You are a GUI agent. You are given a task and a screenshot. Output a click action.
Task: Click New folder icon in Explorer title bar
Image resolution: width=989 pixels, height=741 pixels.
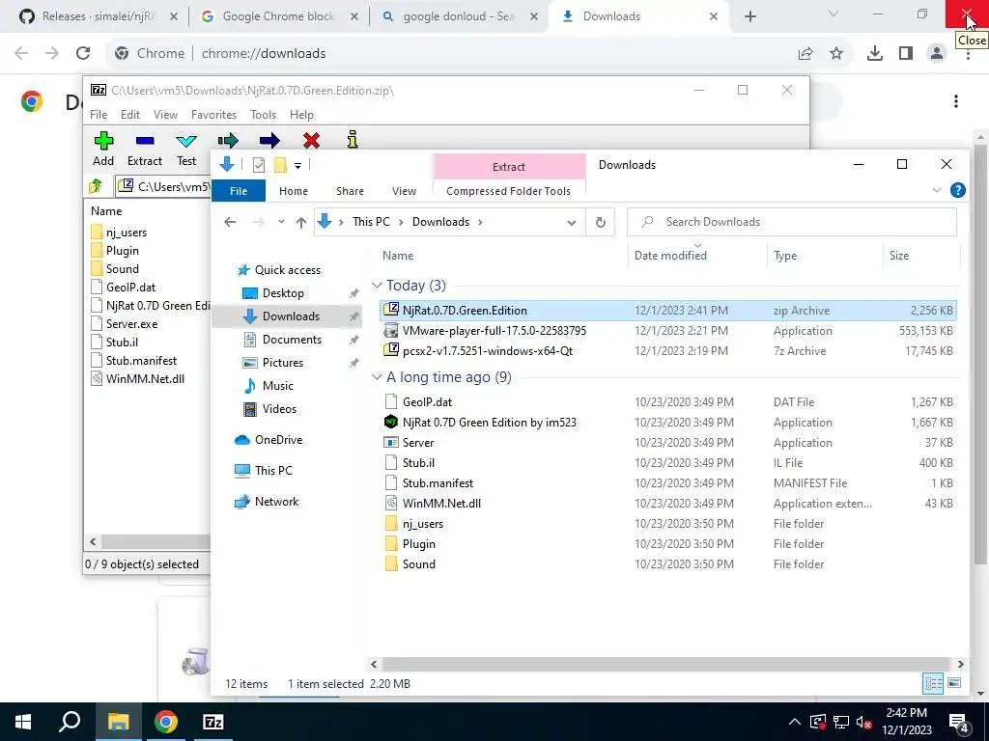(x=280, y=165)
